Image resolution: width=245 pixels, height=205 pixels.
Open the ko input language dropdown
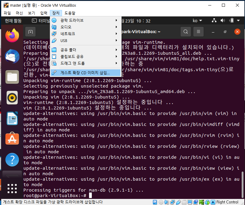tap(197, 21)
